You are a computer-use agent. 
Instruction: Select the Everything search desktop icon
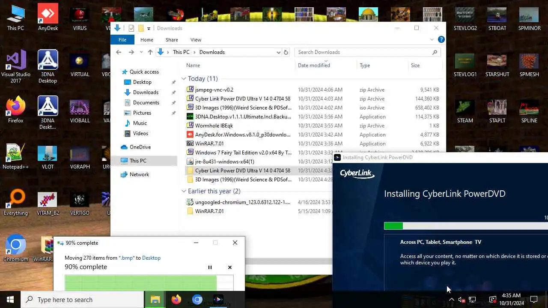coord(15,202)
